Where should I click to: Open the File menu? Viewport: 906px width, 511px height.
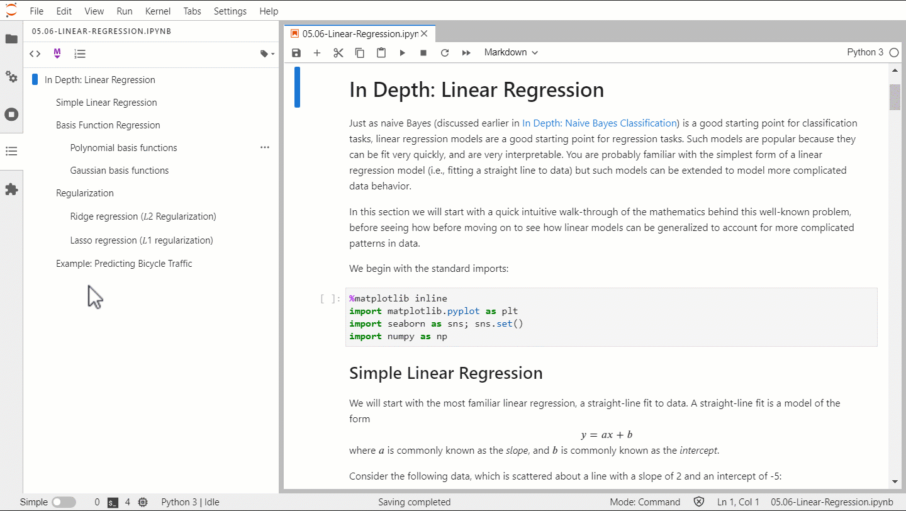[x=36, y=11]
